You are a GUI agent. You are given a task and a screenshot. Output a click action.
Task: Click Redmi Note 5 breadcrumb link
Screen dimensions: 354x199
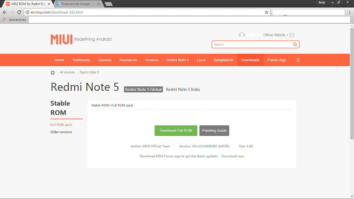click(x=89, y=72)
